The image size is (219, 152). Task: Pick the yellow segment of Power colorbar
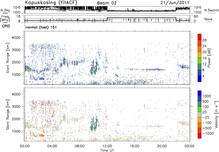tap(200, 55)
